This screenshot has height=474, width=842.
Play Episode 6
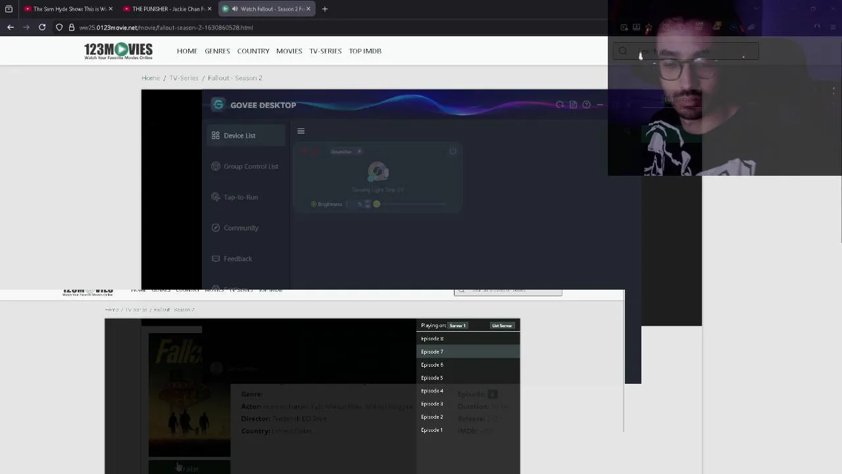(468, 365)
